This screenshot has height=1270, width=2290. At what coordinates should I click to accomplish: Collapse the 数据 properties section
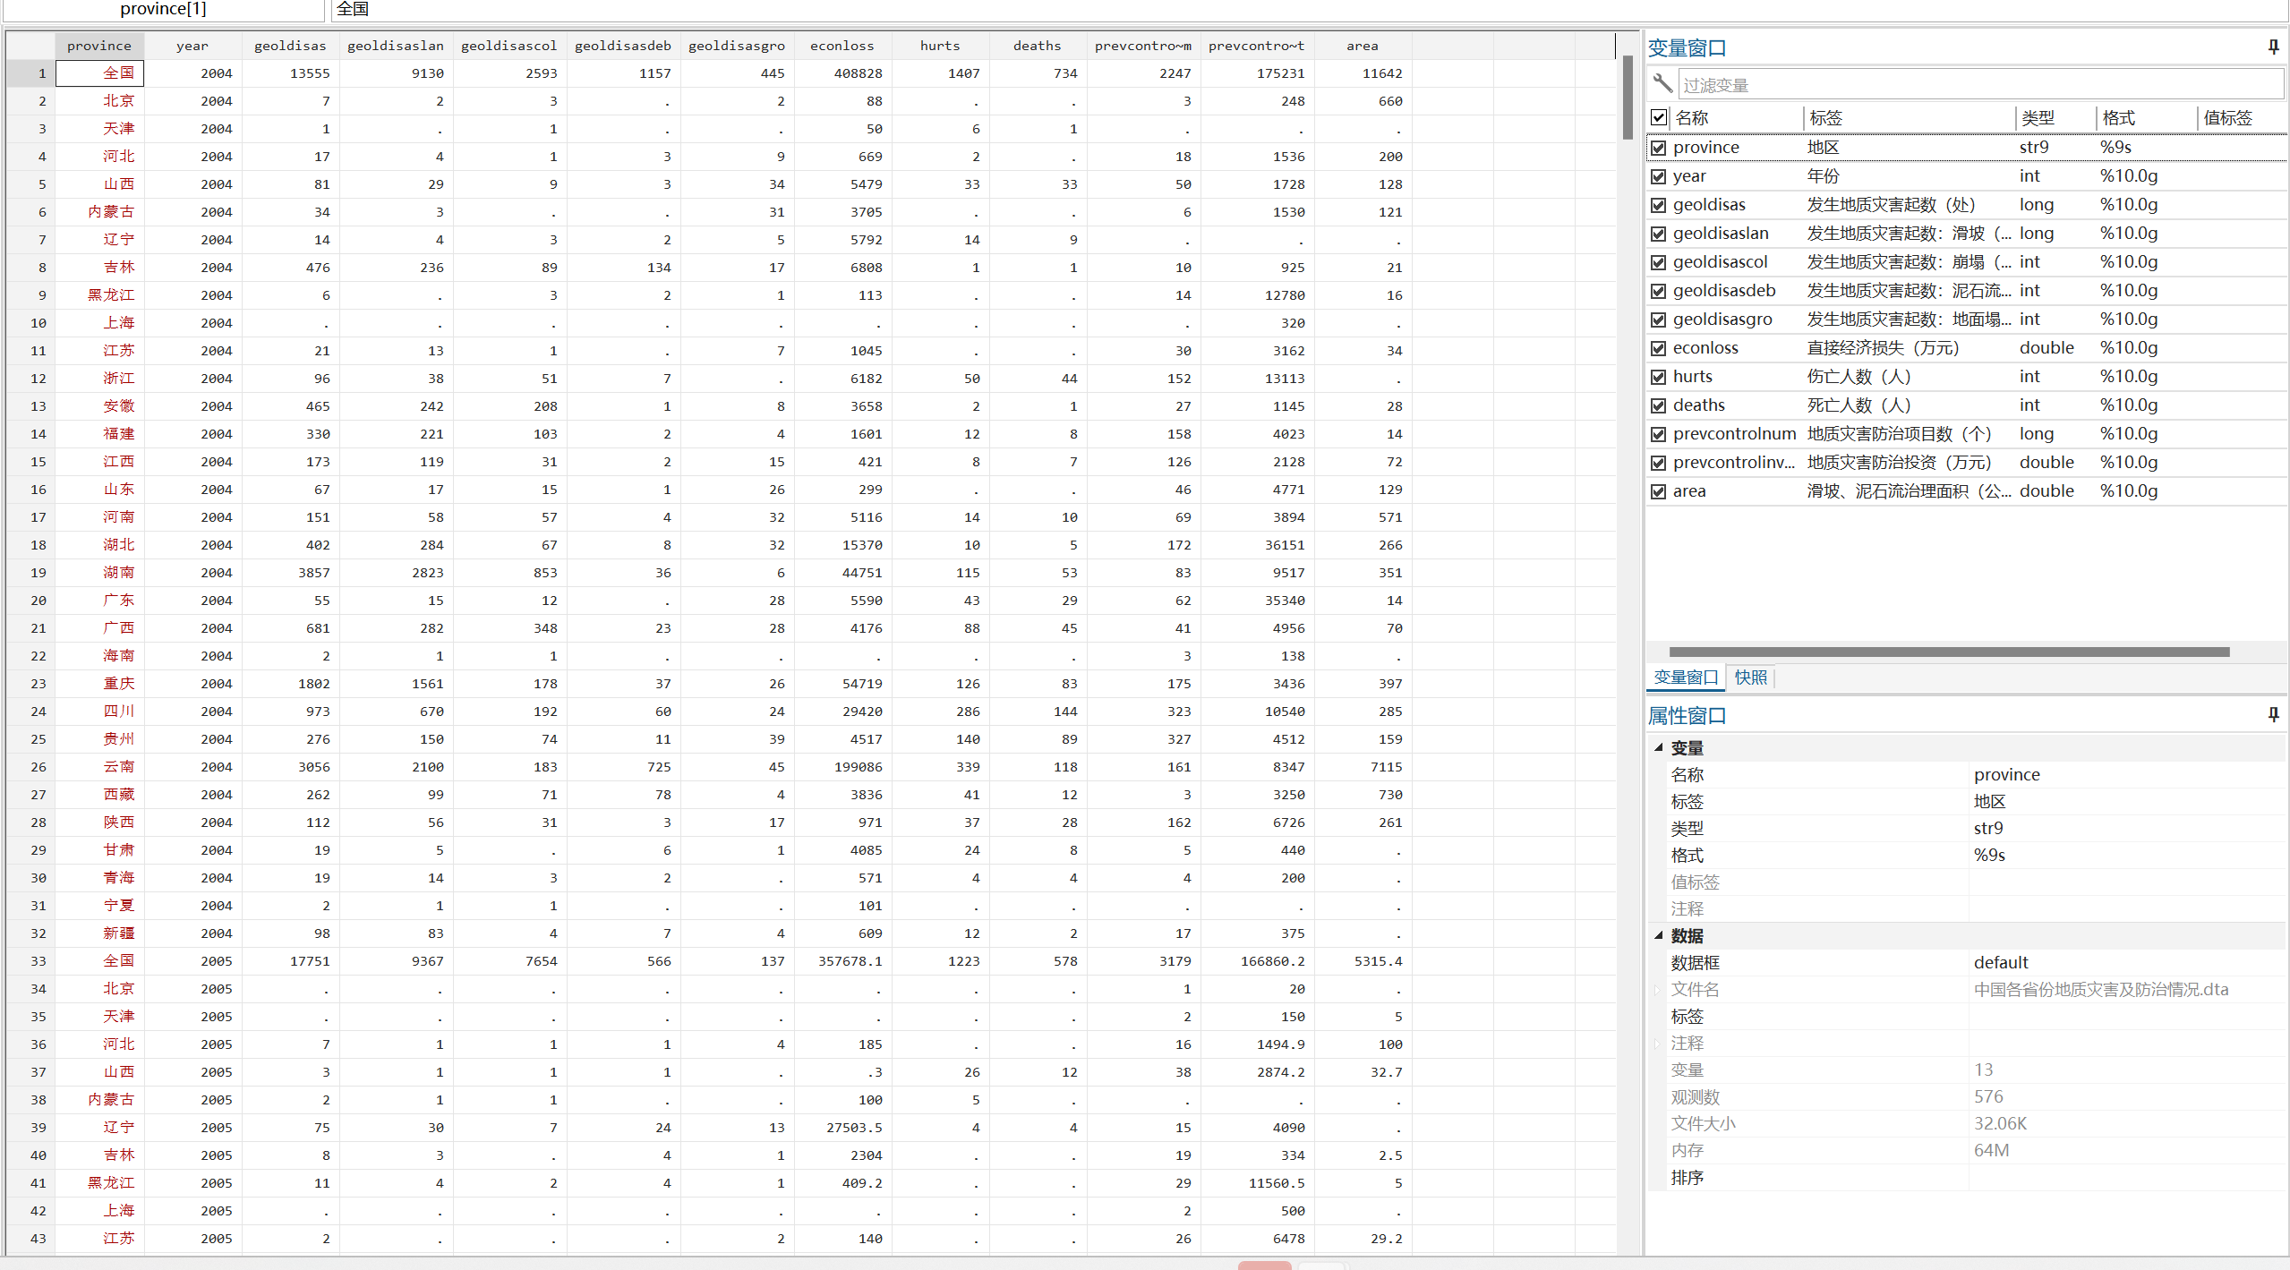(1659, 935)
